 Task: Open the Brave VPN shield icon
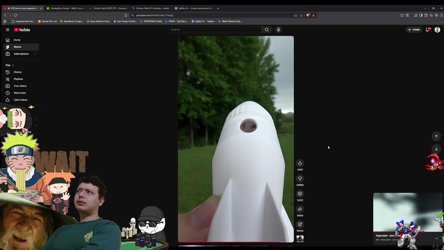pos(436,15)
